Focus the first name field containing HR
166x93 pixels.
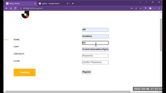95,30
